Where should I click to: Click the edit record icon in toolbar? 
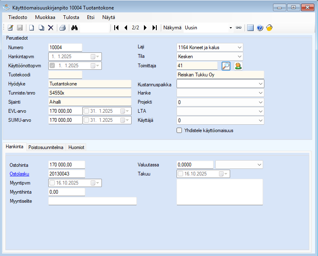tap(10, 28)
